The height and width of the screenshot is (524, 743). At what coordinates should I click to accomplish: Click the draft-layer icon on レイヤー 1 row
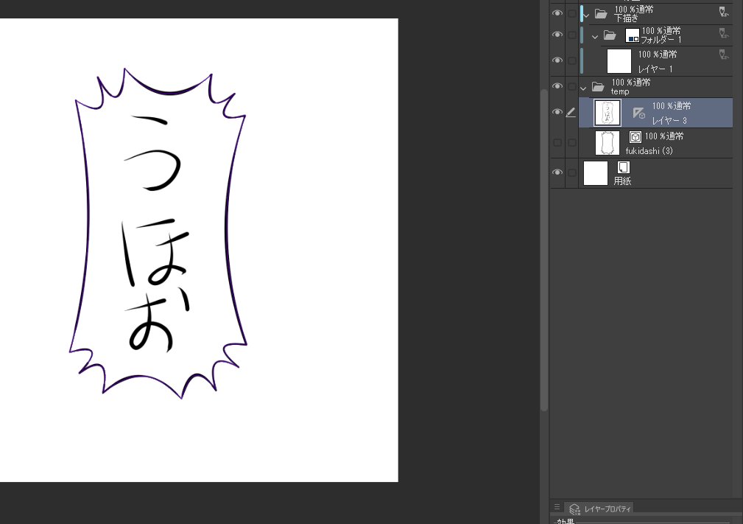pyautogui.click(x=724, y=55)
